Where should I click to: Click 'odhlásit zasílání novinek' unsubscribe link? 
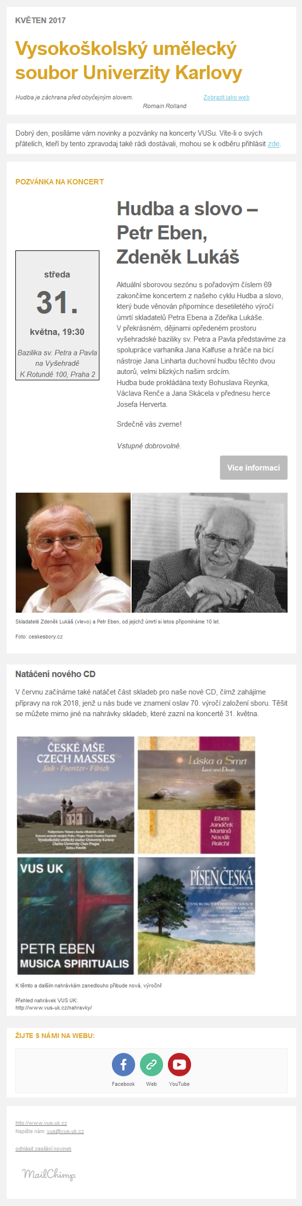tap(43, 1148)
